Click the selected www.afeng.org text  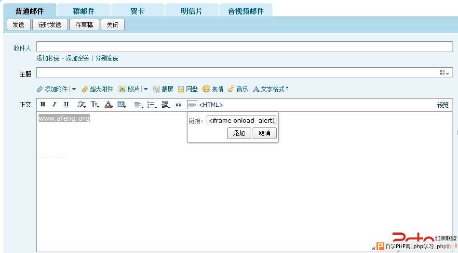[64, 118]
